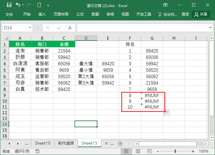215x155 pixels.
Task: Open the 文件 menu
Action: pos(9,14)
